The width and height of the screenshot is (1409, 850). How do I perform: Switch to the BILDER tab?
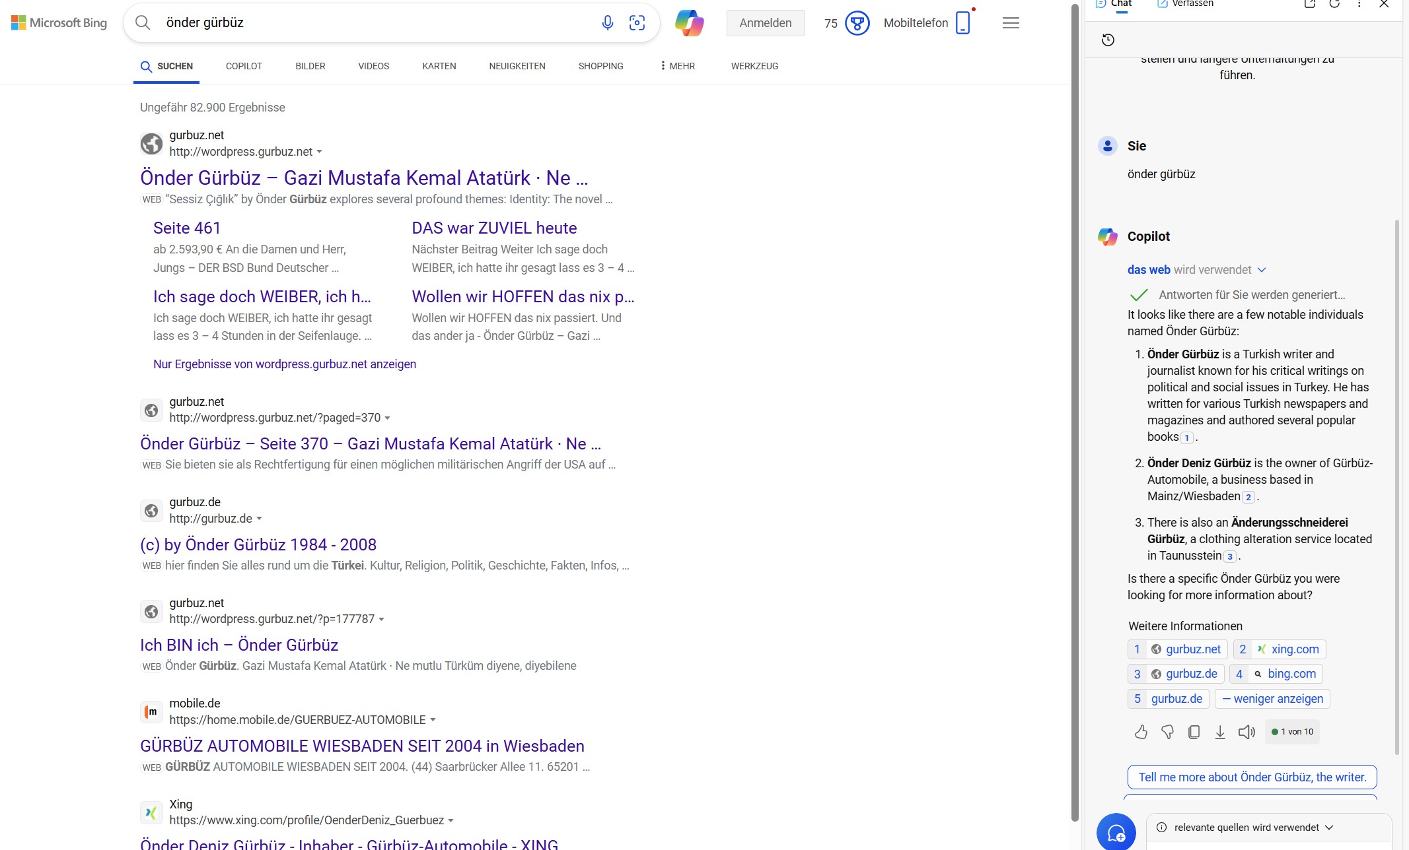coord(310,66)
